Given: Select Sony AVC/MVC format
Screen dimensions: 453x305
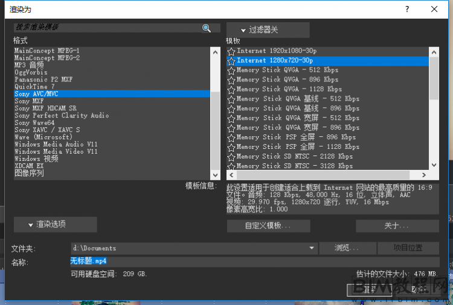Looking at the screenshot, I should 112,94.
